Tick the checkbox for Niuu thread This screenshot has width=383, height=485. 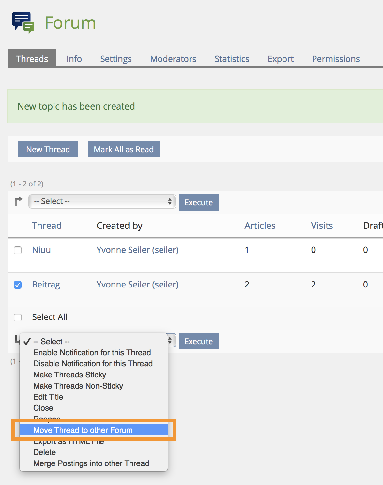18,250
